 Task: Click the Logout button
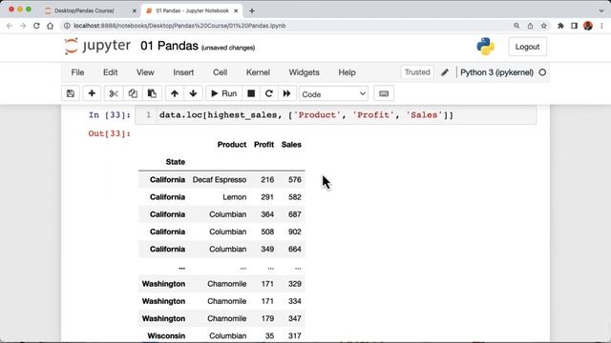(527, 47)
